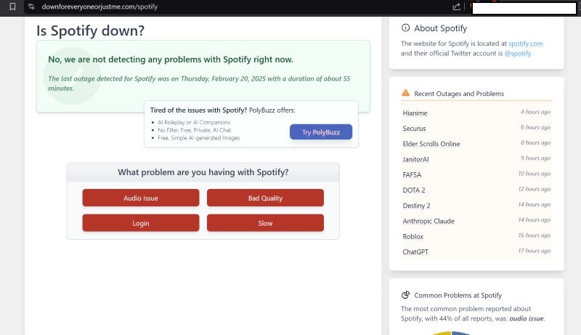Click 'Recent Outages and Problems' heading

(x=459, y=94)
